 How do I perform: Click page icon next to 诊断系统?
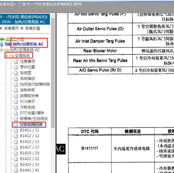(x=16, y=107)
